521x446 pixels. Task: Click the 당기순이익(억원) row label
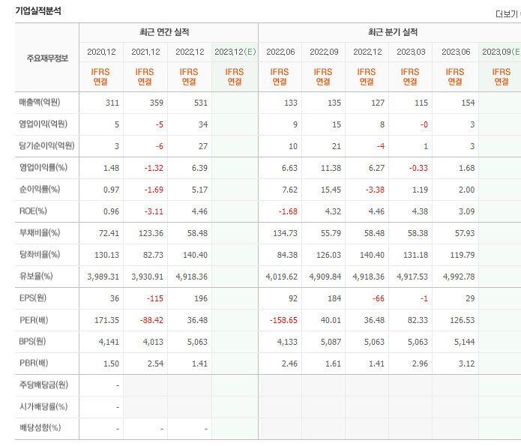46,145
